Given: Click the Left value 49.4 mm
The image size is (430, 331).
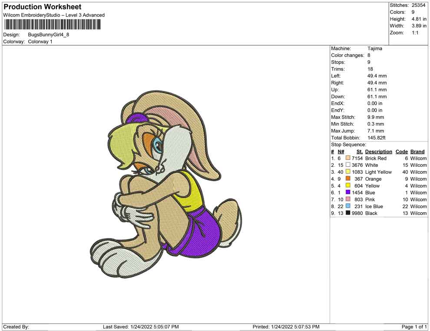Looking at the screenshot, I should [377, 76].
